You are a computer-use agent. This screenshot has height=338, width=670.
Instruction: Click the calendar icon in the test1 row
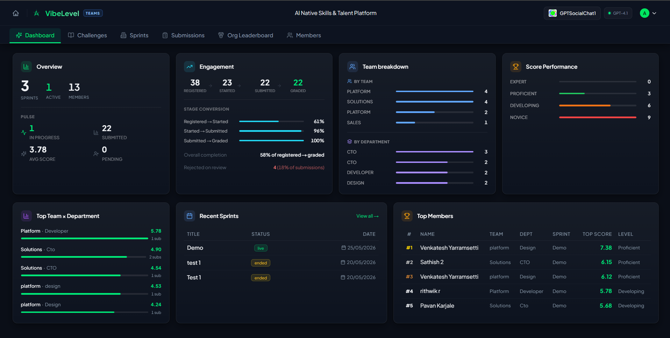coord(343,262)
